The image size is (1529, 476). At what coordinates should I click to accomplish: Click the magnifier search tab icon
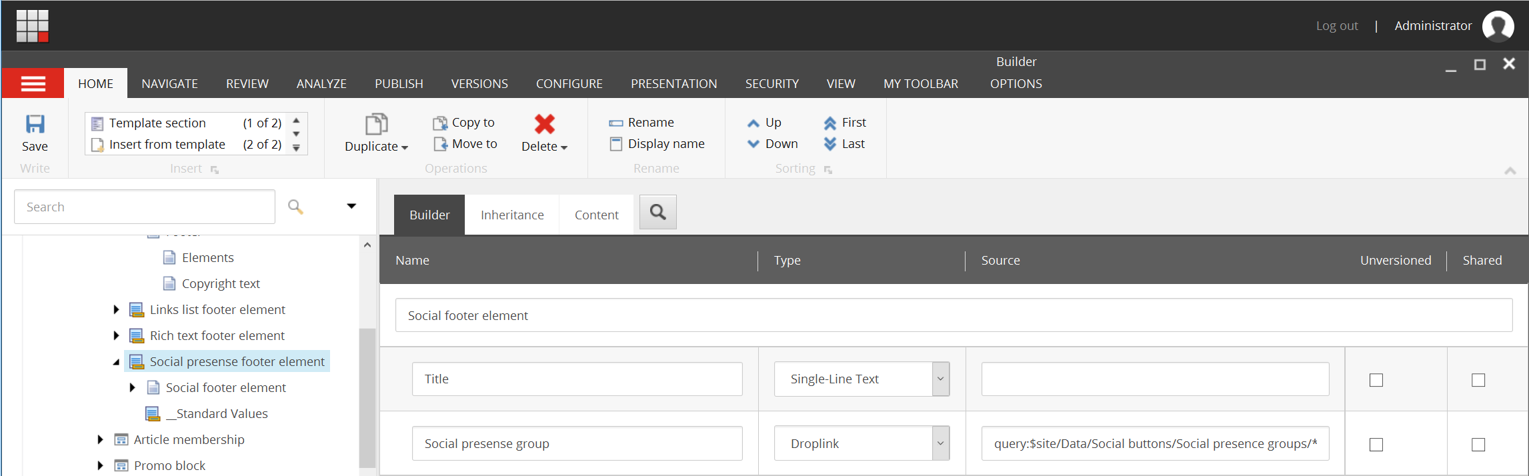tap(657, 213)
